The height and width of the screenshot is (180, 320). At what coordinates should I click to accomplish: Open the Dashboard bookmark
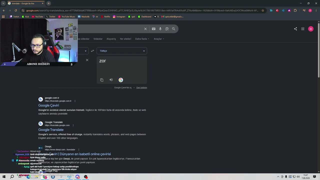(144, 17)
